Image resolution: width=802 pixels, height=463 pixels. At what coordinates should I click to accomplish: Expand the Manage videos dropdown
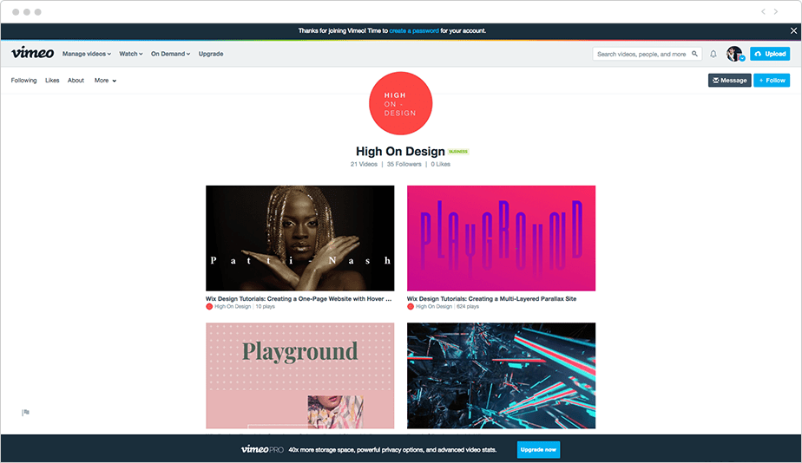point(87,54)
